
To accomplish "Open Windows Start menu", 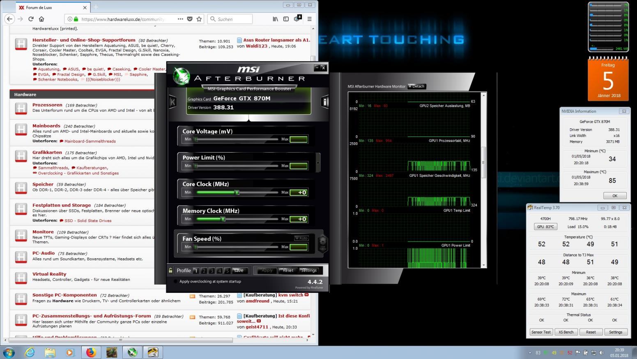I will (x=9, y=352).
